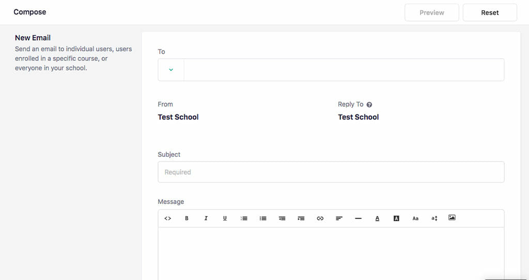Apply italic formatting in the editor

click(206, 218)
